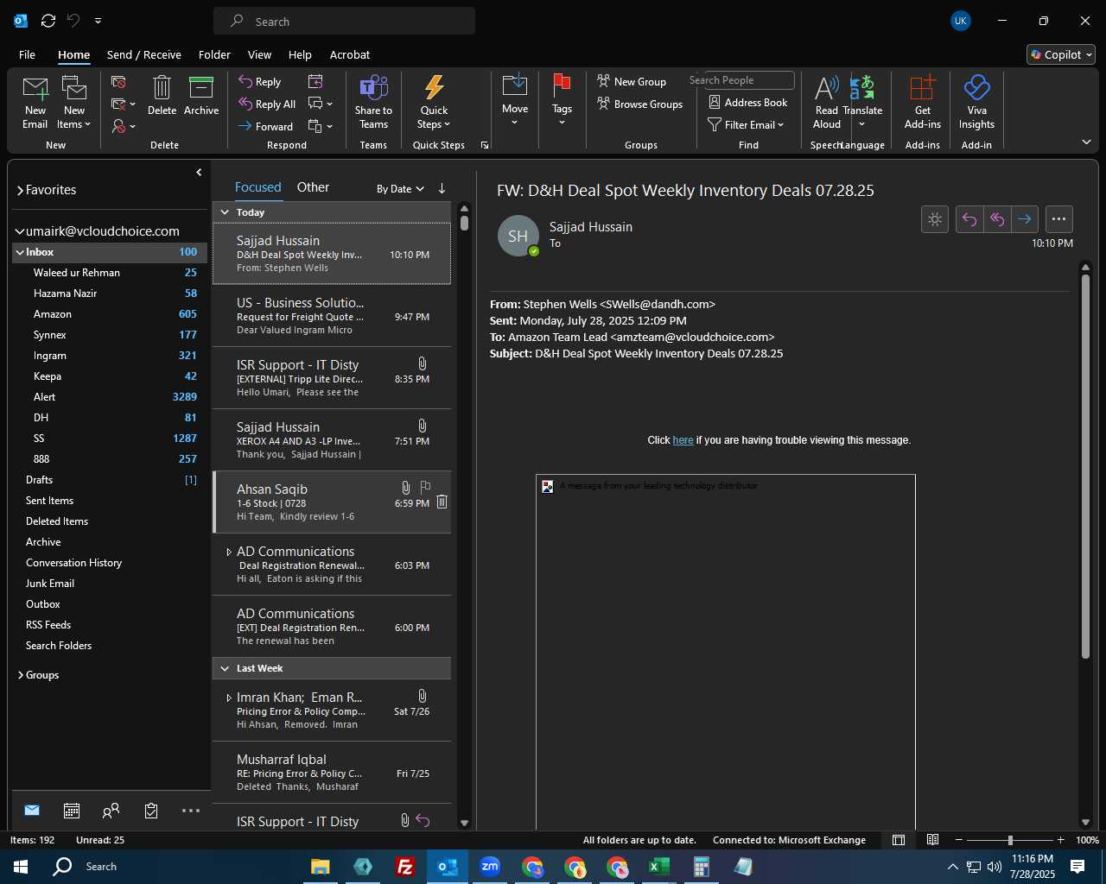Click the Quick Steps lightning icon
The image size is (1106, 884).
click(x=434, y=88)
